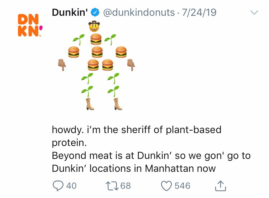Click the left cowboy boot emoji

click(90, 104)
